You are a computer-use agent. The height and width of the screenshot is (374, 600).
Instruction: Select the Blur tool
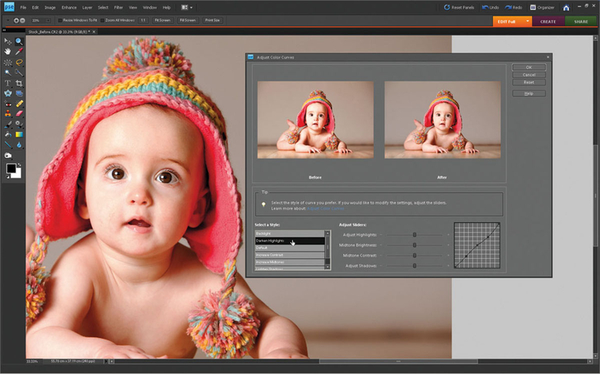click(x=18, y=145)
